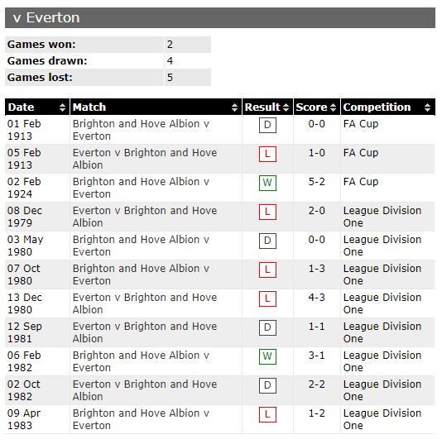
Task: Click the Result column header label
Action: pos(262,107)
